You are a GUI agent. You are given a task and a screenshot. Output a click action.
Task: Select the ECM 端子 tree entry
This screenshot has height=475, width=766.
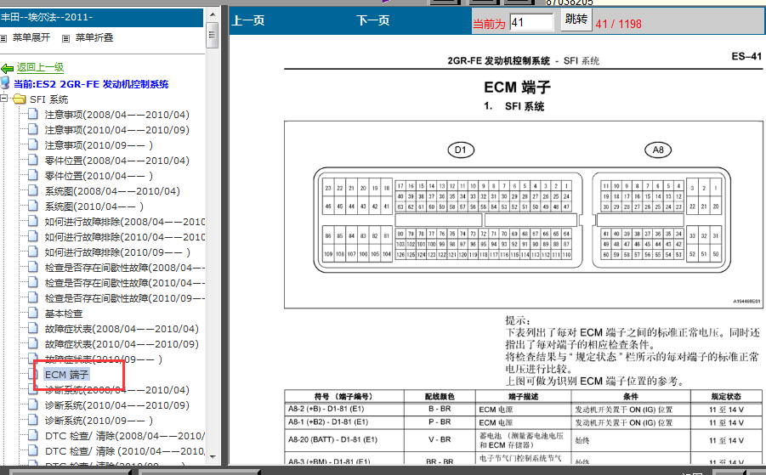point(66,375)
